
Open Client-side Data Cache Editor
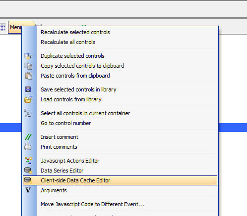[x=120, y=180]
